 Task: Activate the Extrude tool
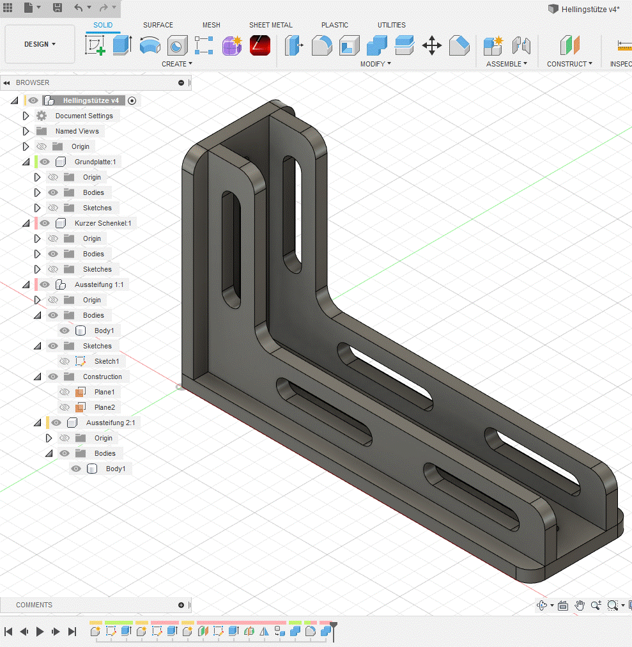121,45
